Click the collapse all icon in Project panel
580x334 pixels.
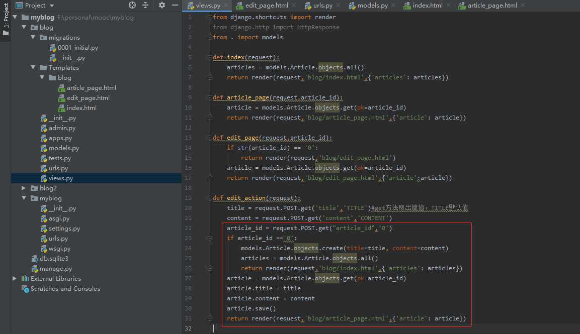pos(145,5)
